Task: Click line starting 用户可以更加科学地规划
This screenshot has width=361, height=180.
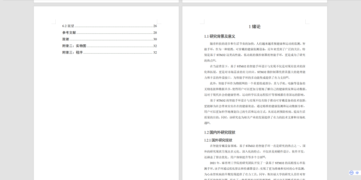Action: [255, 112]
